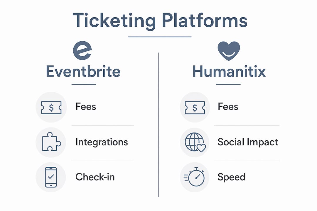
Task: Click the globe with heart icon
Action: click(x=195, y=142)
